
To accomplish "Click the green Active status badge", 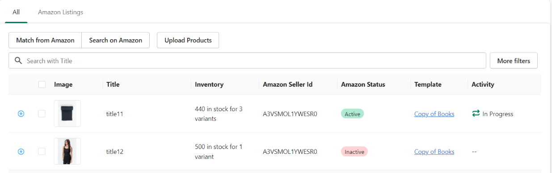I will click(x=353, y=114).
